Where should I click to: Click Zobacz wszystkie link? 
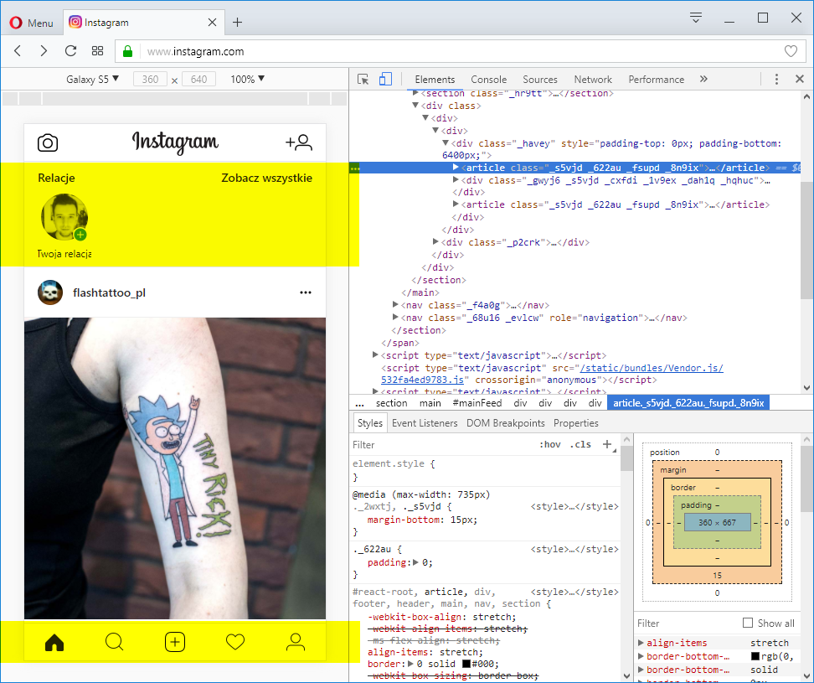[x=267, y=178]
